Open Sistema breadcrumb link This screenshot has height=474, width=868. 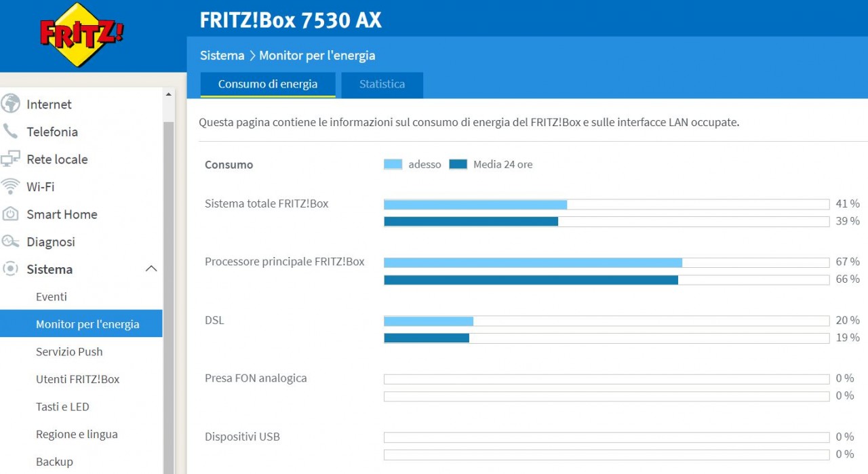pos(222,56)
